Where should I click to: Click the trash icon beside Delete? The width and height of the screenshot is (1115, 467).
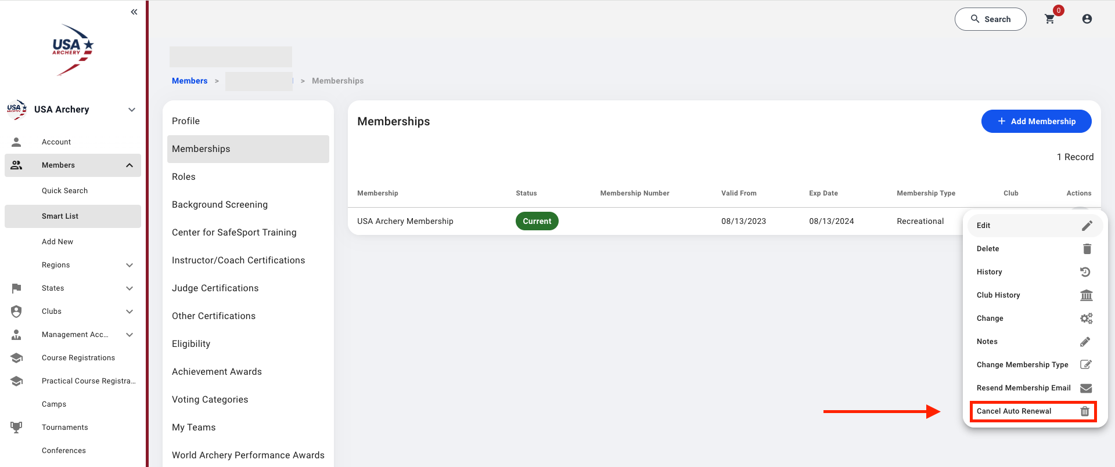point(1087,249)
